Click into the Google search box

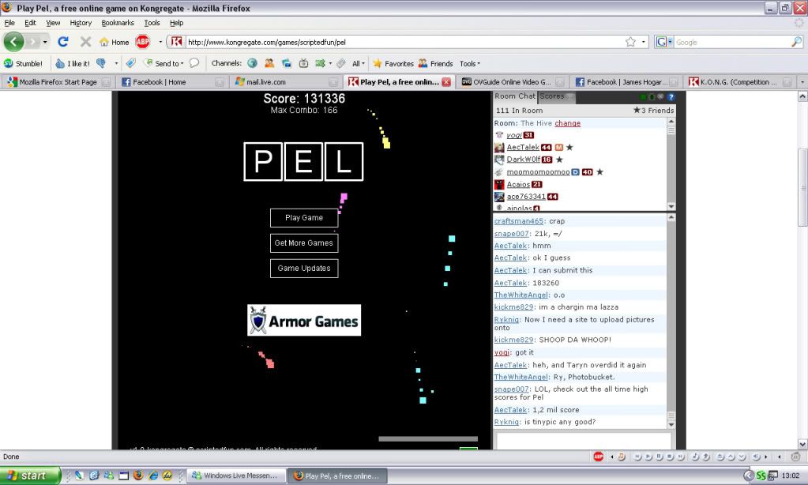(x=731, y=43)
